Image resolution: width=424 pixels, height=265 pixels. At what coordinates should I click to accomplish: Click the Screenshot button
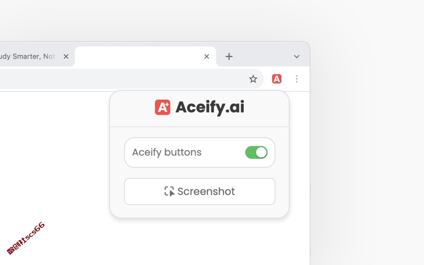pos(200,191)
